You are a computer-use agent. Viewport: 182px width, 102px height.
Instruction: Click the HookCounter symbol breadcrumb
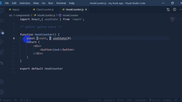(71, 15)
